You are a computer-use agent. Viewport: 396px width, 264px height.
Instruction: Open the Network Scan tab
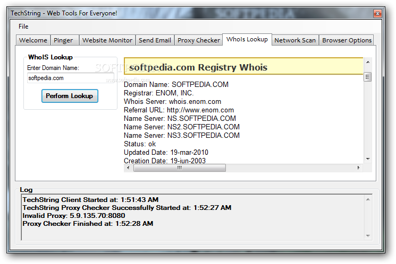pos(295,40)
